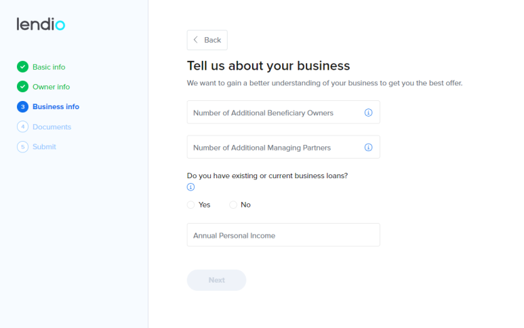Image resolution: width=524 pixels, height=328 pixels.
Task: Open info tooltip for Beneficiary Owners field
Action: tap(368, 112)
